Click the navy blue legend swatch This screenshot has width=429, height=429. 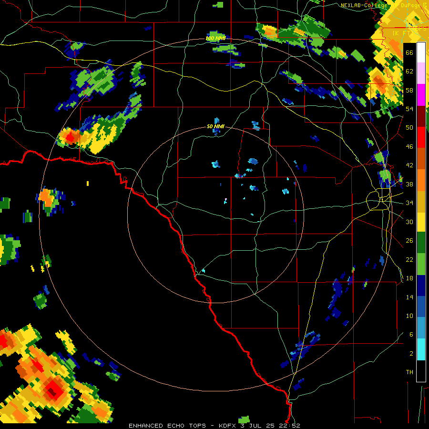pyautogui.click(x=421, y=286)
